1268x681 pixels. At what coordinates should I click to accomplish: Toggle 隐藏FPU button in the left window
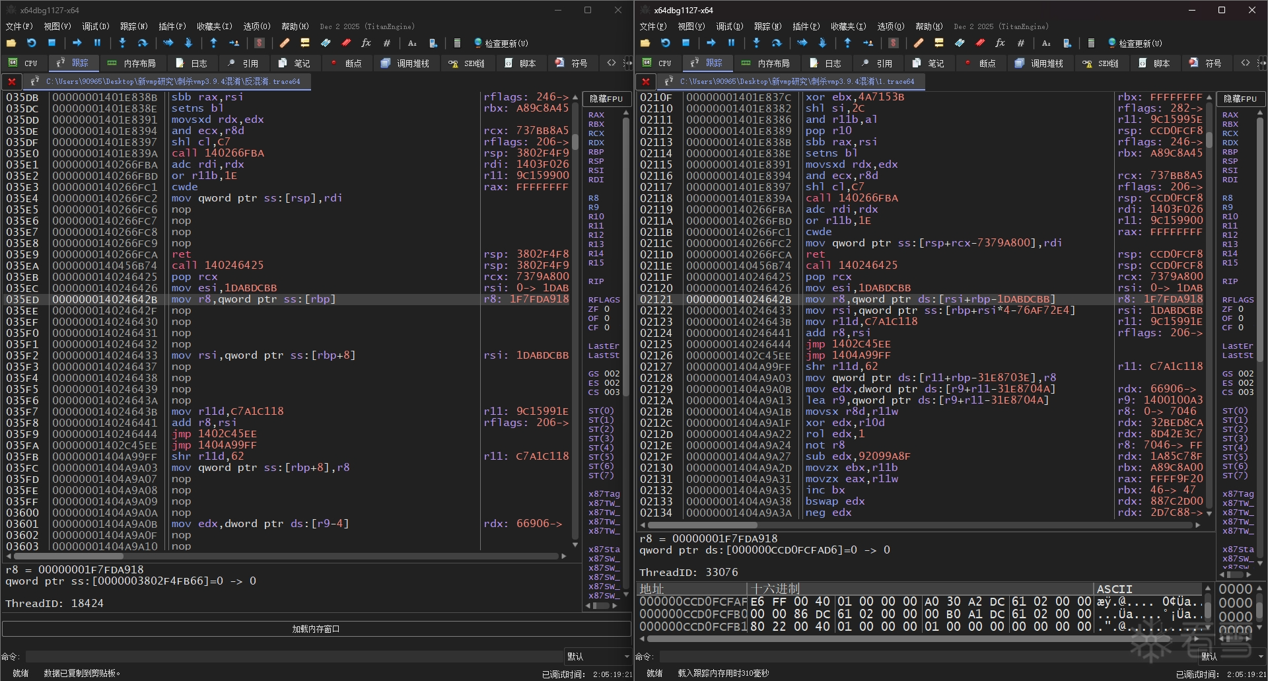point(606,98)
